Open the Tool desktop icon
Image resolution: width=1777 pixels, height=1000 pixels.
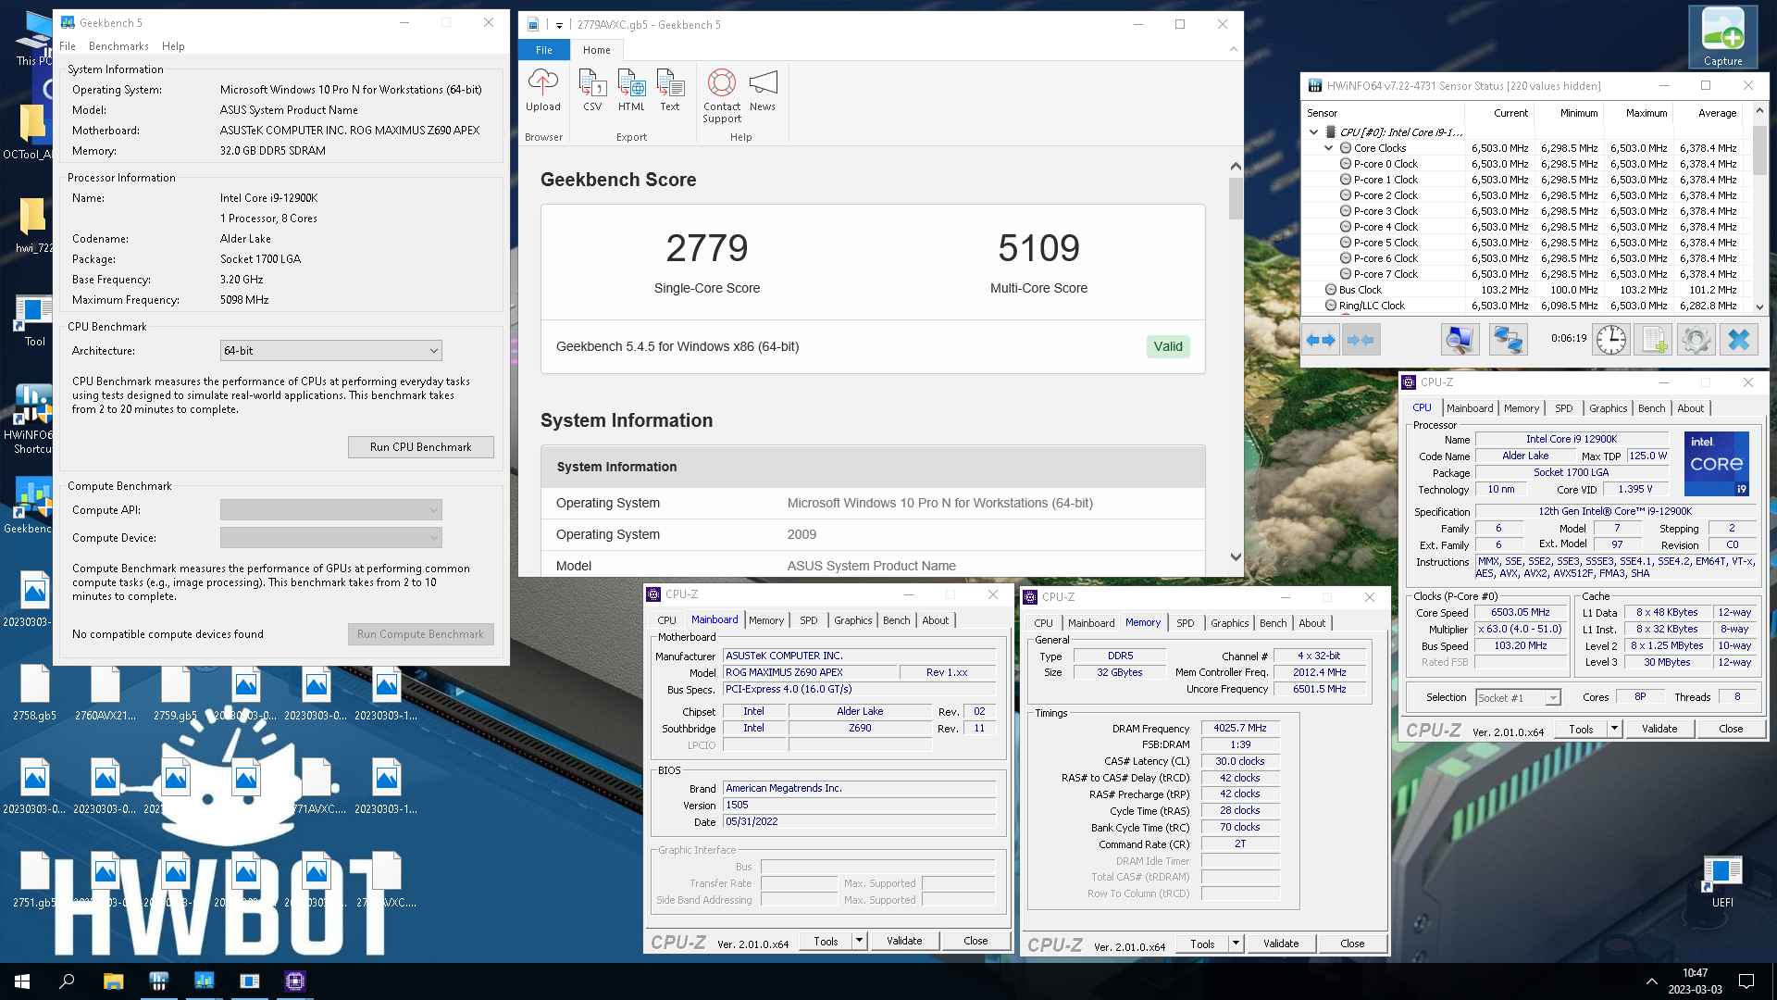point(34,320)
